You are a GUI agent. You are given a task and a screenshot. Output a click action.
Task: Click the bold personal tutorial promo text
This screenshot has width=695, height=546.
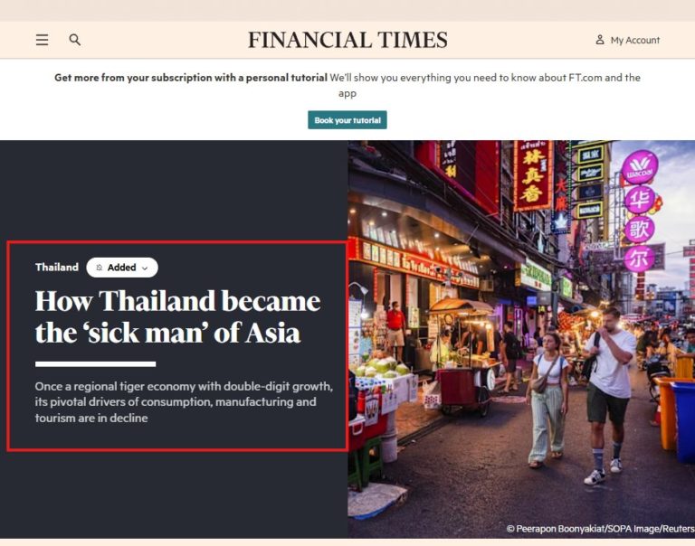[191, 78]
